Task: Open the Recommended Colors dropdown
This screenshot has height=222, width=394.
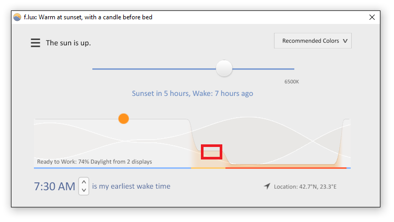Action: point(313,41)
